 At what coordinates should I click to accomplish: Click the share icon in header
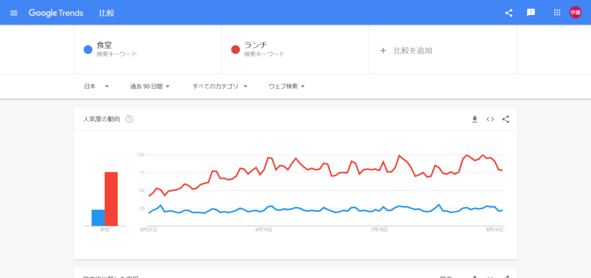point(509,13)
